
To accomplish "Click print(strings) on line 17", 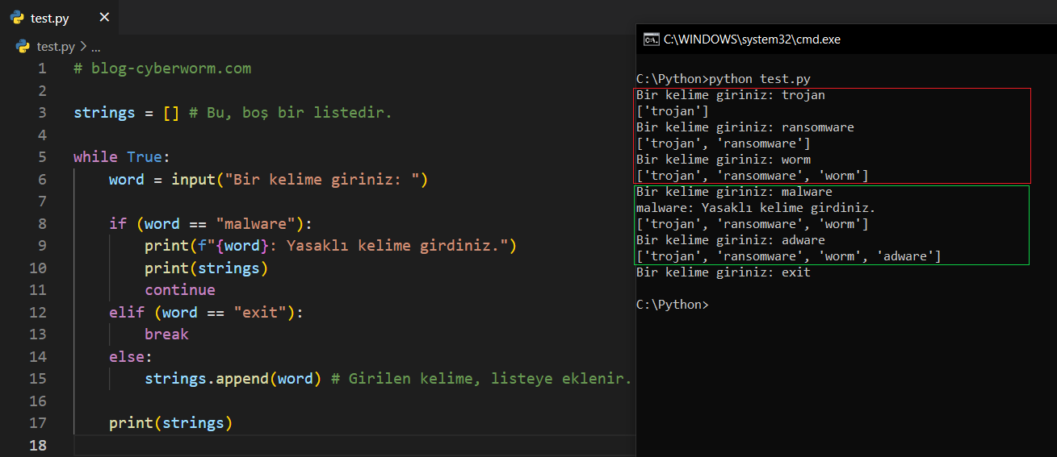I will point(170,423).
